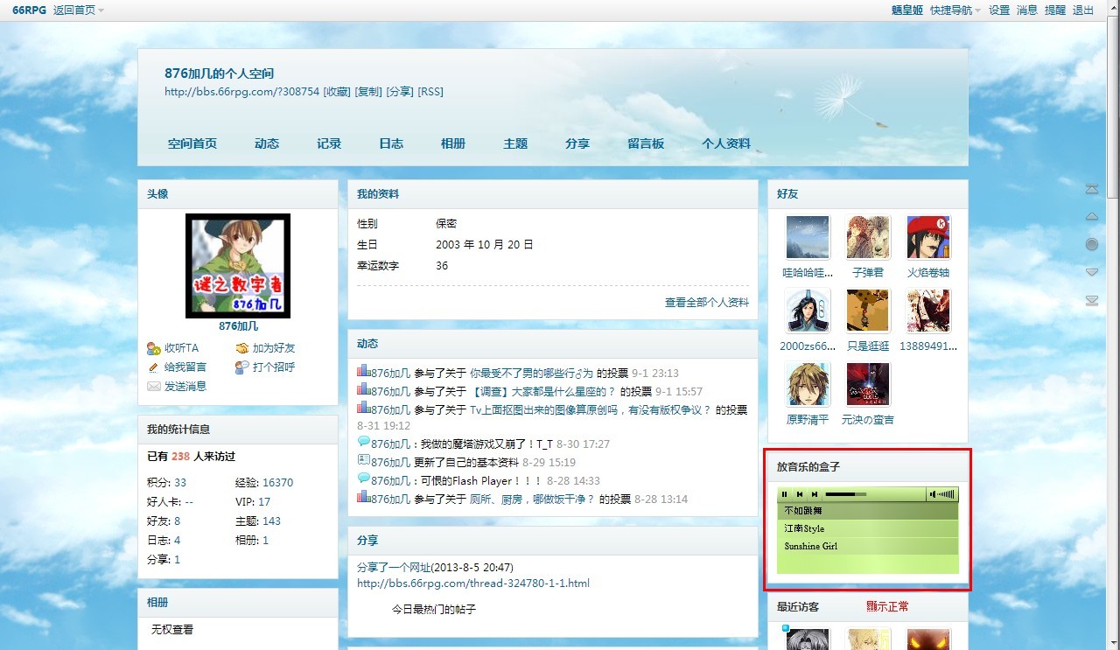Screen dimensions: 1120x650
Task: Open friend 原野清平's avatar
Action: [x=808, y=385]
